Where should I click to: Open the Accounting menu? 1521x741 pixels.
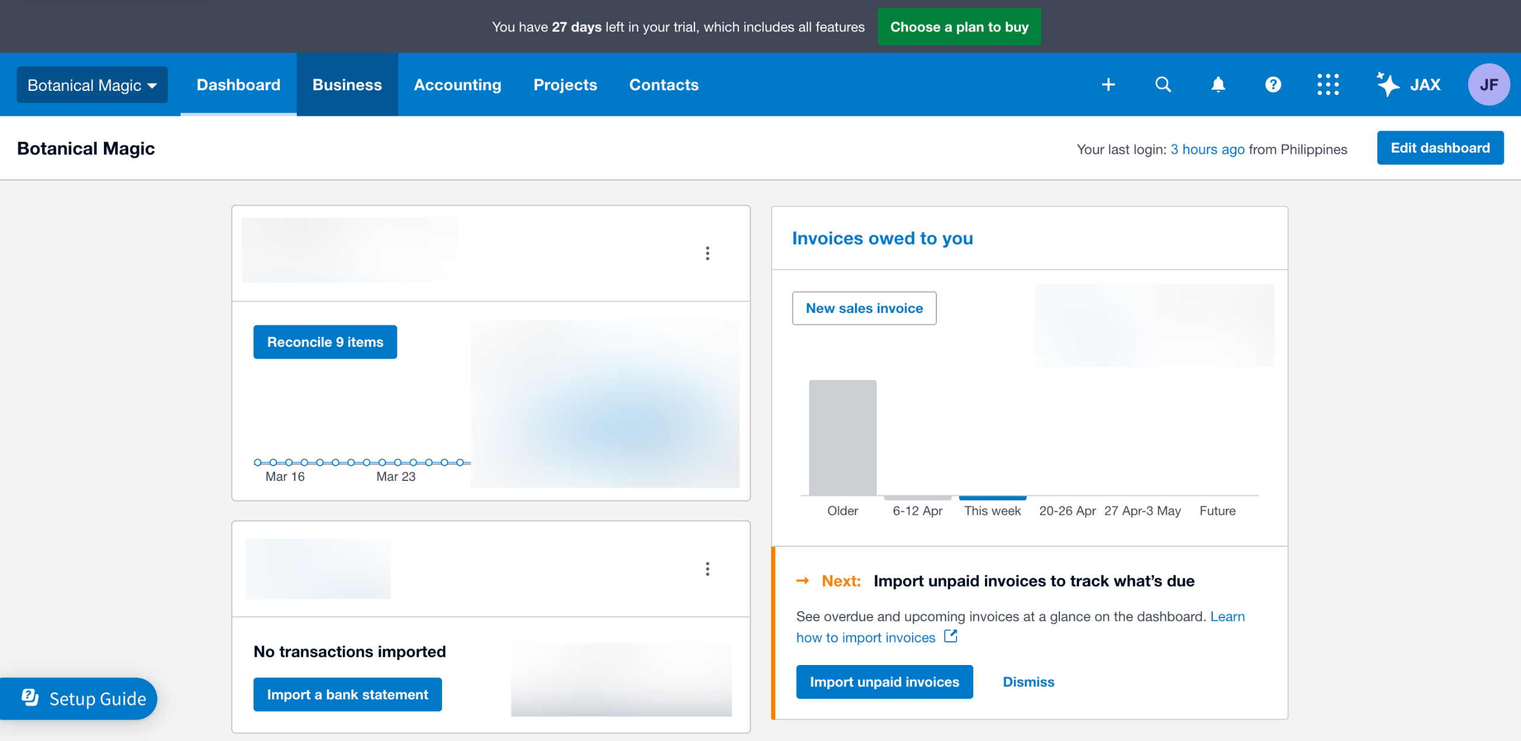(457, 85)
